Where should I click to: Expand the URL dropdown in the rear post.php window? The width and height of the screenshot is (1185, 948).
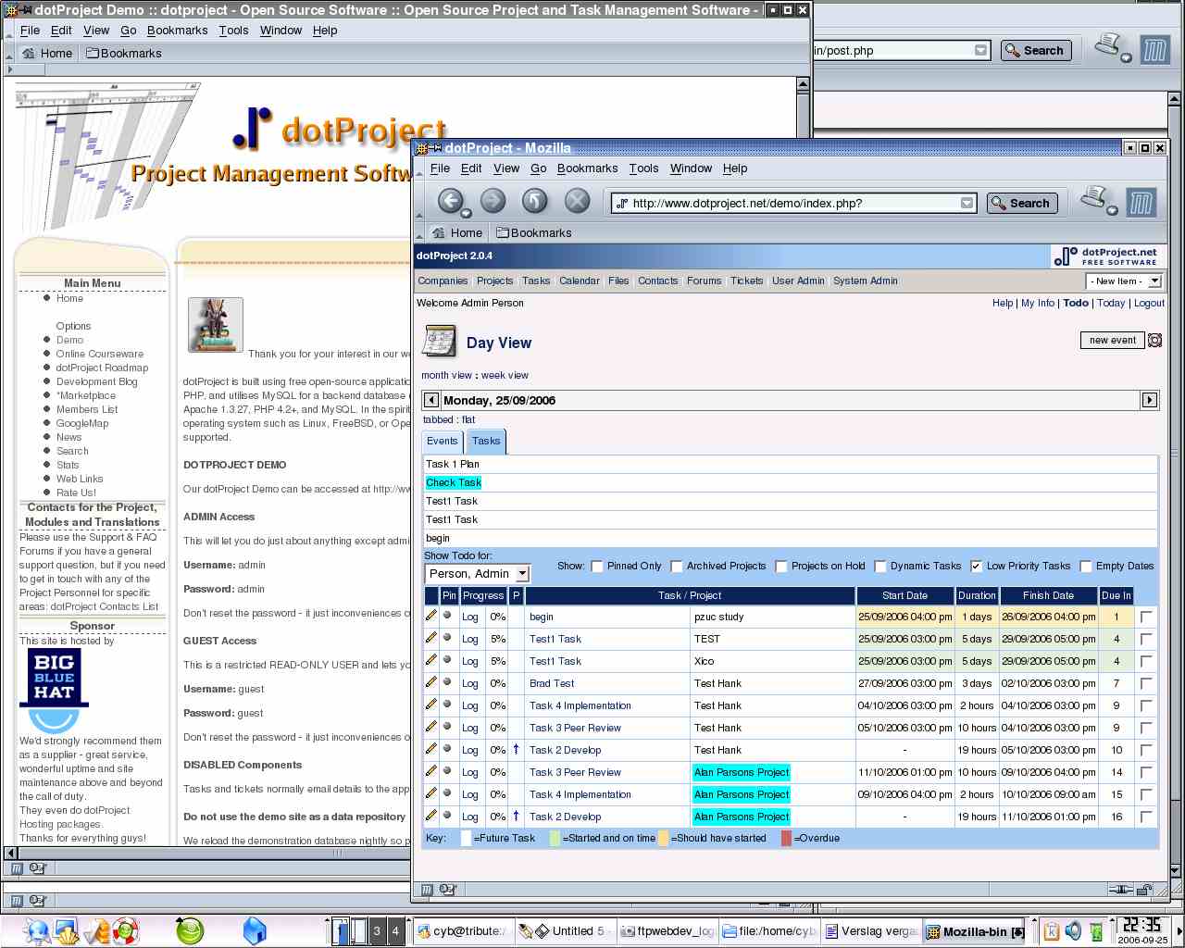click(x=981, y=51)
